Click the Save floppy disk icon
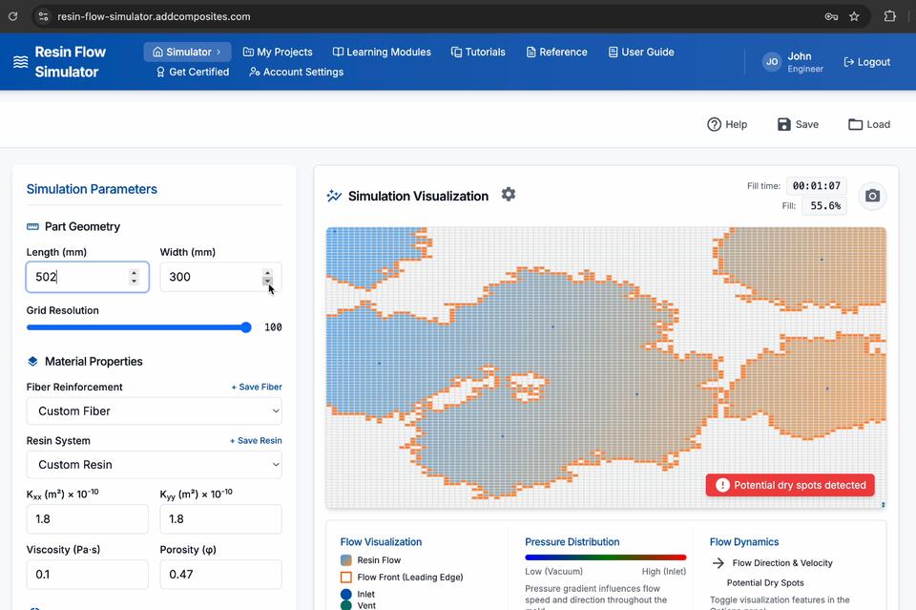Viewport: 916px width, 610px height. click(x=784, y=124)
